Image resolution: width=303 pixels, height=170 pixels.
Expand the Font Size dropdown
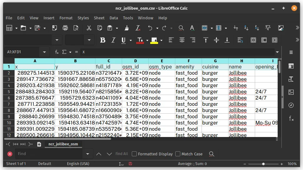[89, 40]
